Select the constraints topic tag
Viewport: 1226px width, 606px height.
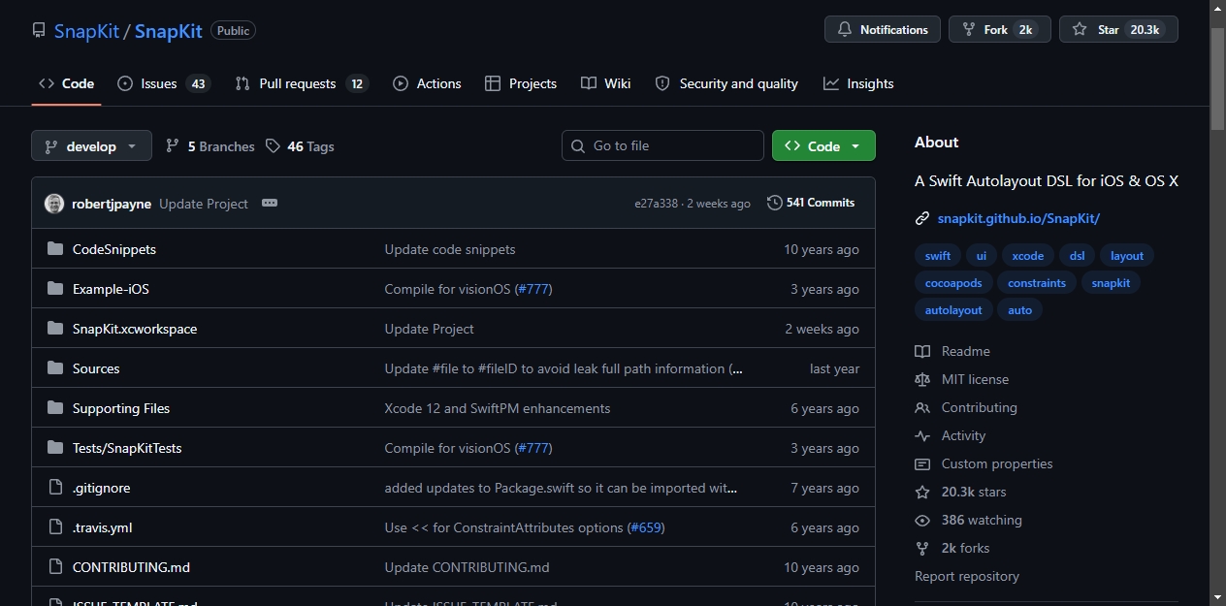click(x=1037, y=283)
